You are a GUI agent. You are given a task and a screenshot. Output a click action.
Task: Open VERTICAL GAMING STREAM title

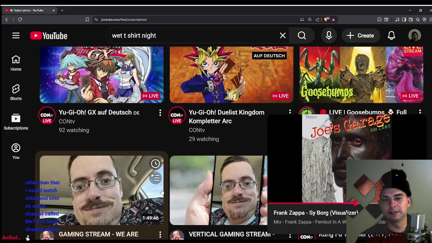coord(232,234)
